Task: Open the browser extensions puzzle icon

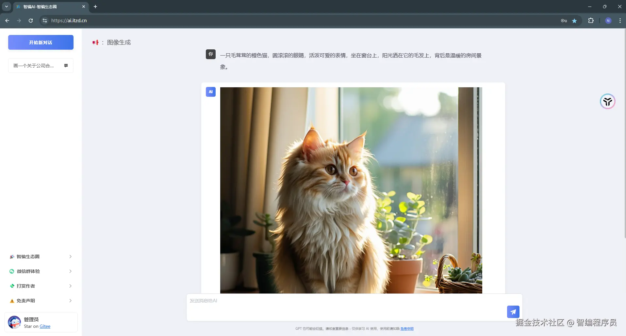Action: [x=591, y=21]
